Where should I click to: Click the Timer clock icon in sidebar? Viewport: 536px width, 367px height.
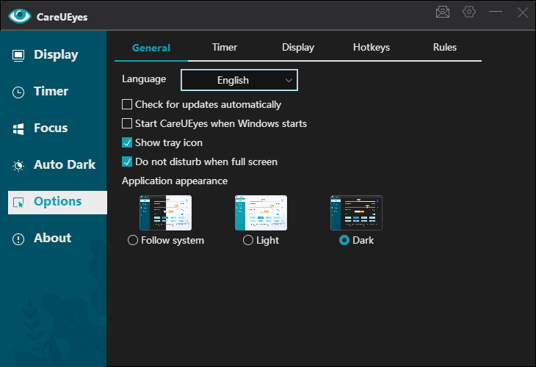[18, 92]
